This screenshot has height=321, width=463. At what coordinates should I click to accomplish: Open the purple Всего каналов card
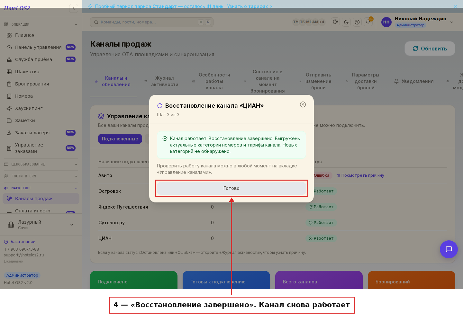click(319, 280)
